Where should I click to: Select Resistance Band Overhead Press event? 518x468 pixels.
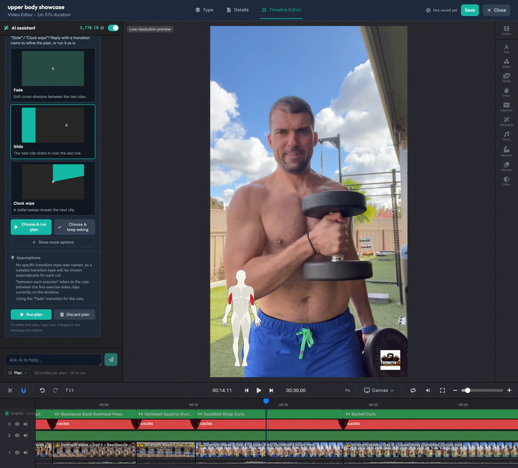click(94, 414)
